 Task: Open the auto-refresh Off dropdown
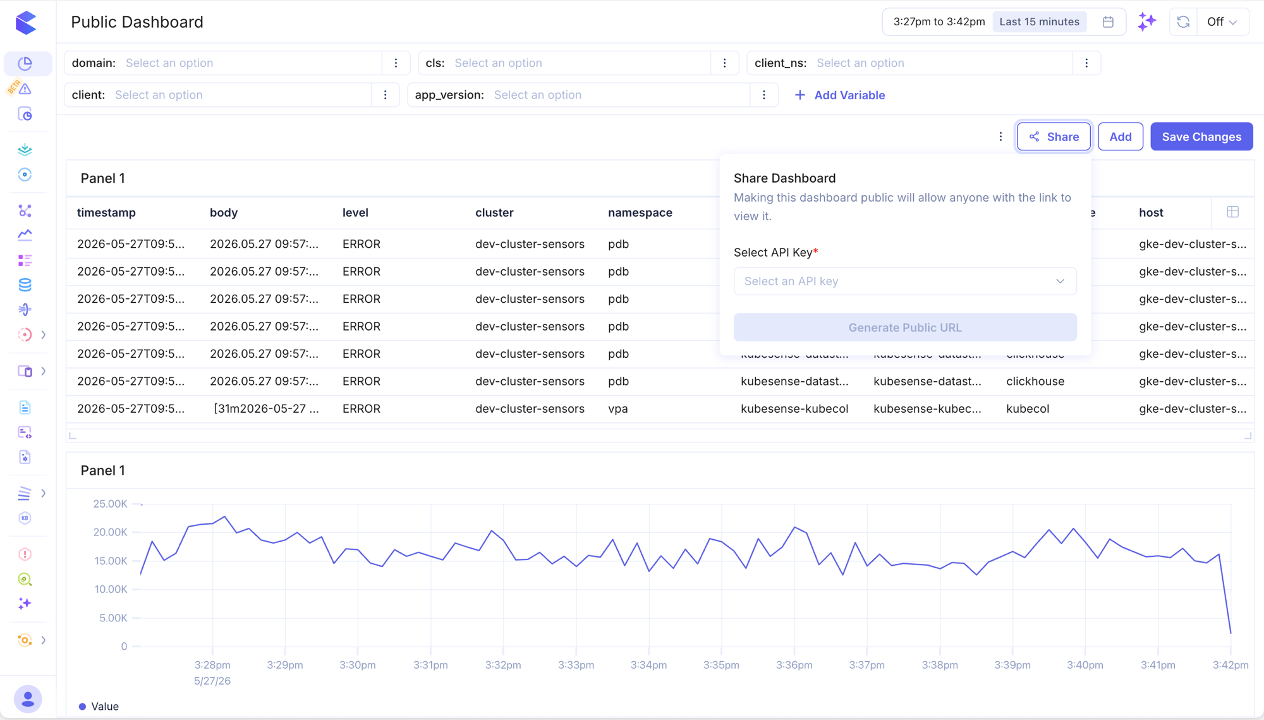pos(1222,22)
